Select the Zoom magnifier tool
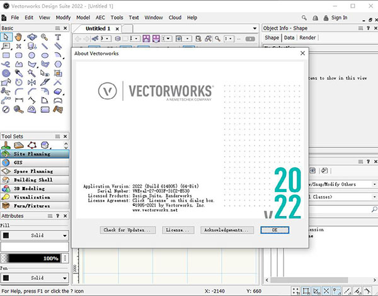 pos(45,37)
